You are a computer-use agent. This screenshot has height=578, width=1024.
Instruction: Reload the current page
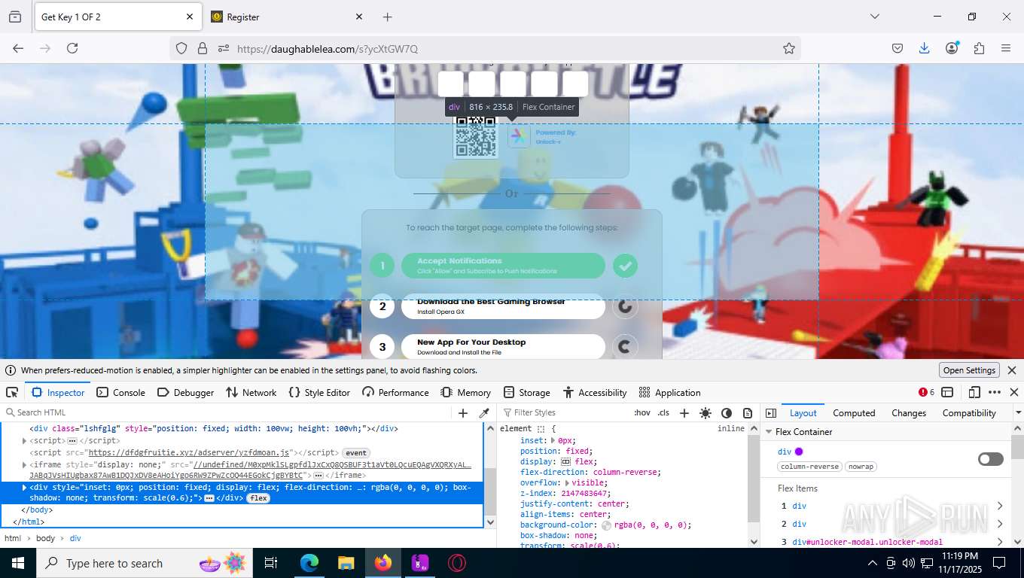click(x=72, y=48)
